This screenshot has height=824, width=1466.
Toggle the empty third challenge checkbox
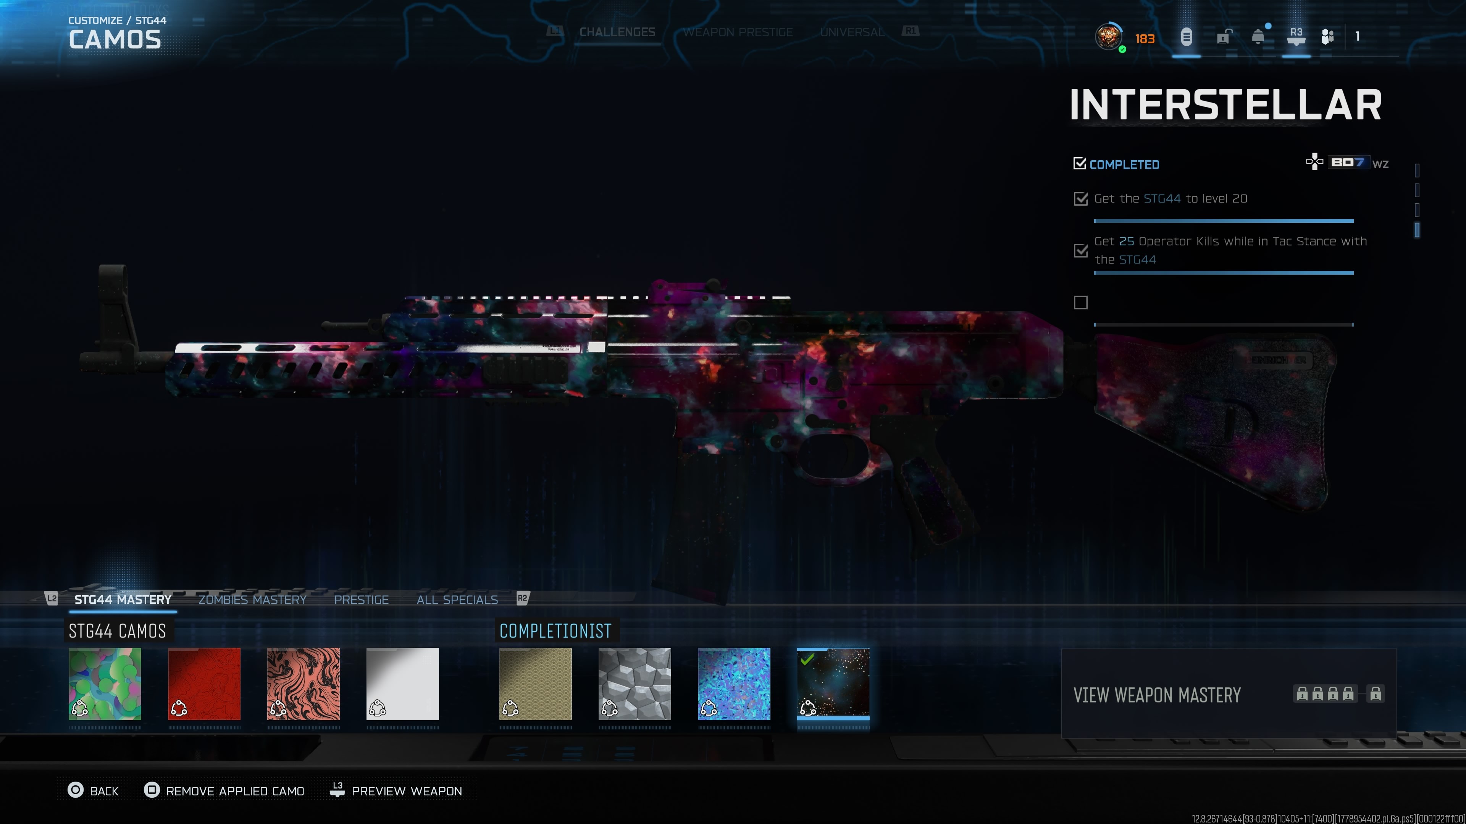point(1080,303)
